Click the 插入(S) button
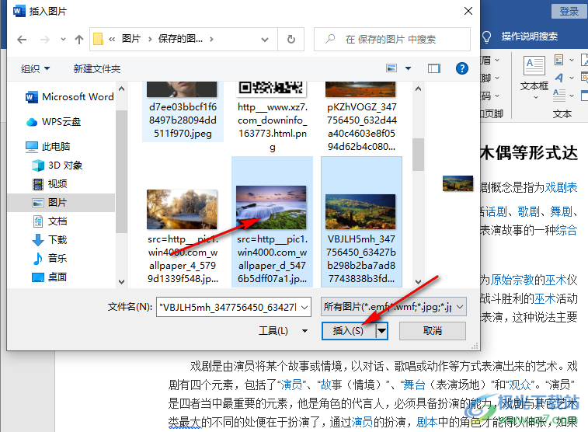Image resolution: width=588 pixels, height=432 pixels. point(349,331)
